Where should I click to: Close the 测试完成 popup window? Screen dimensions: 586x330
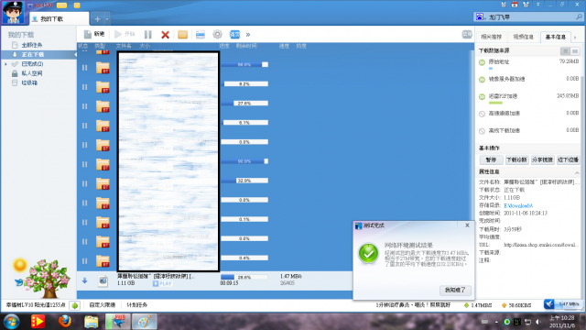click(467, 225)
